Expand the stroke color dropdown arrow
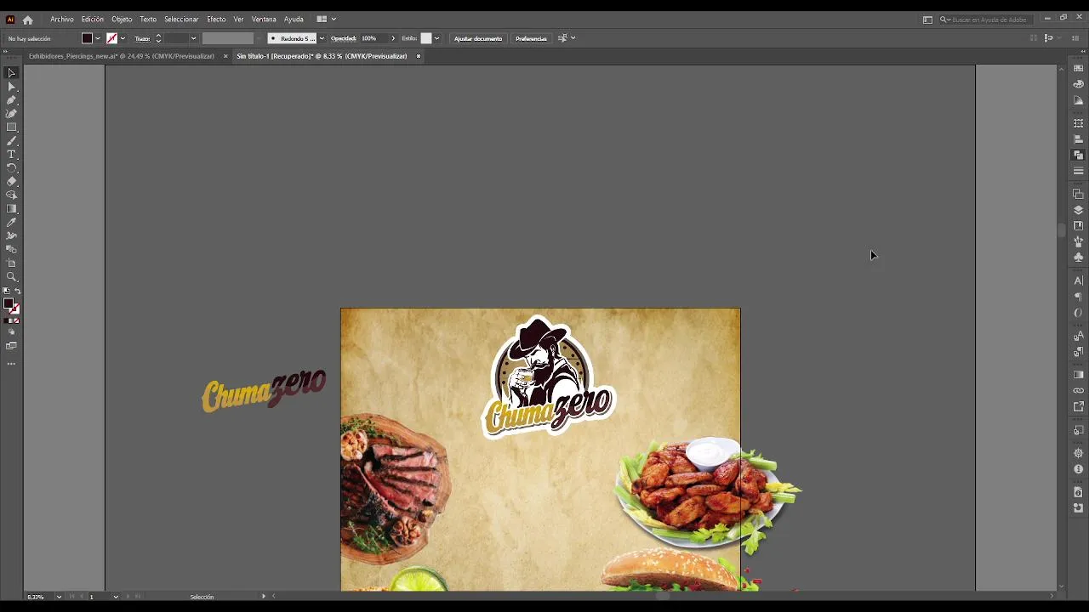The height and width of the screenshot is (612, 1089). click(123, 38)
